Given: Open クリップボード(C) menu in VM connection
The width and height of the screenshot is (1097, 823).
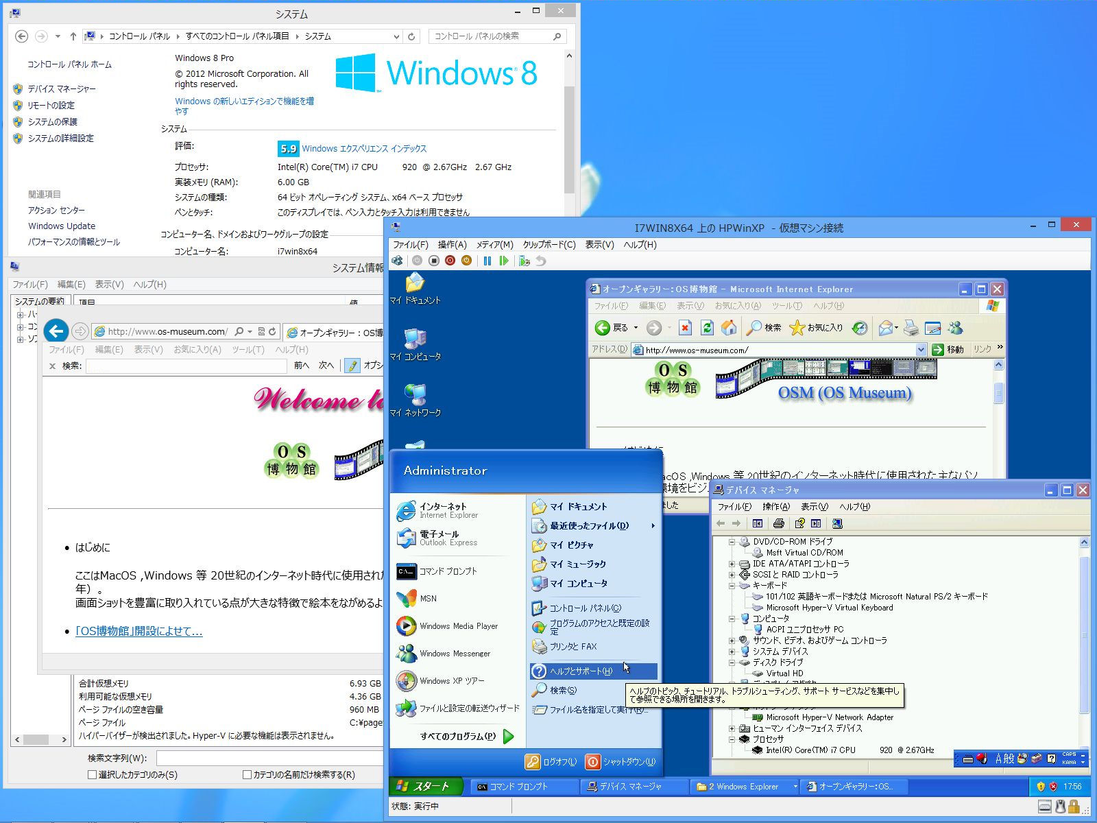Looking at the screenshot, I should click(549, 244).
